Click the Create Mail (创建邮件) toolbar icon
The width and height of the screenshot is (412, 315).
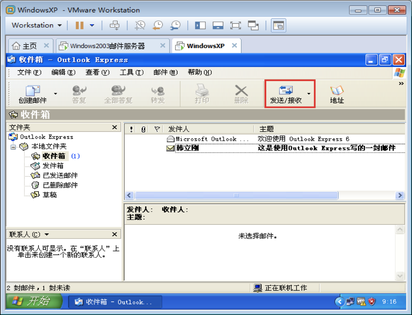click(x=32, y=94)
